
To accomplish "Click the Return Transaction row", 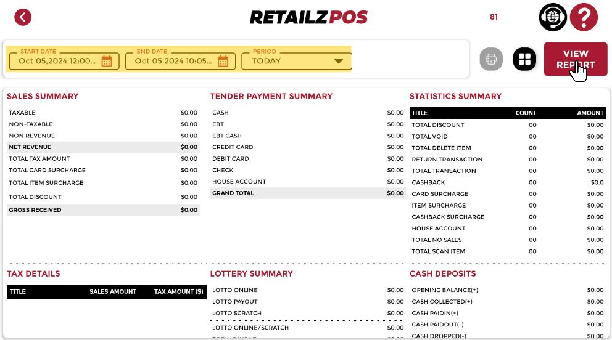I will pos(507,160).
